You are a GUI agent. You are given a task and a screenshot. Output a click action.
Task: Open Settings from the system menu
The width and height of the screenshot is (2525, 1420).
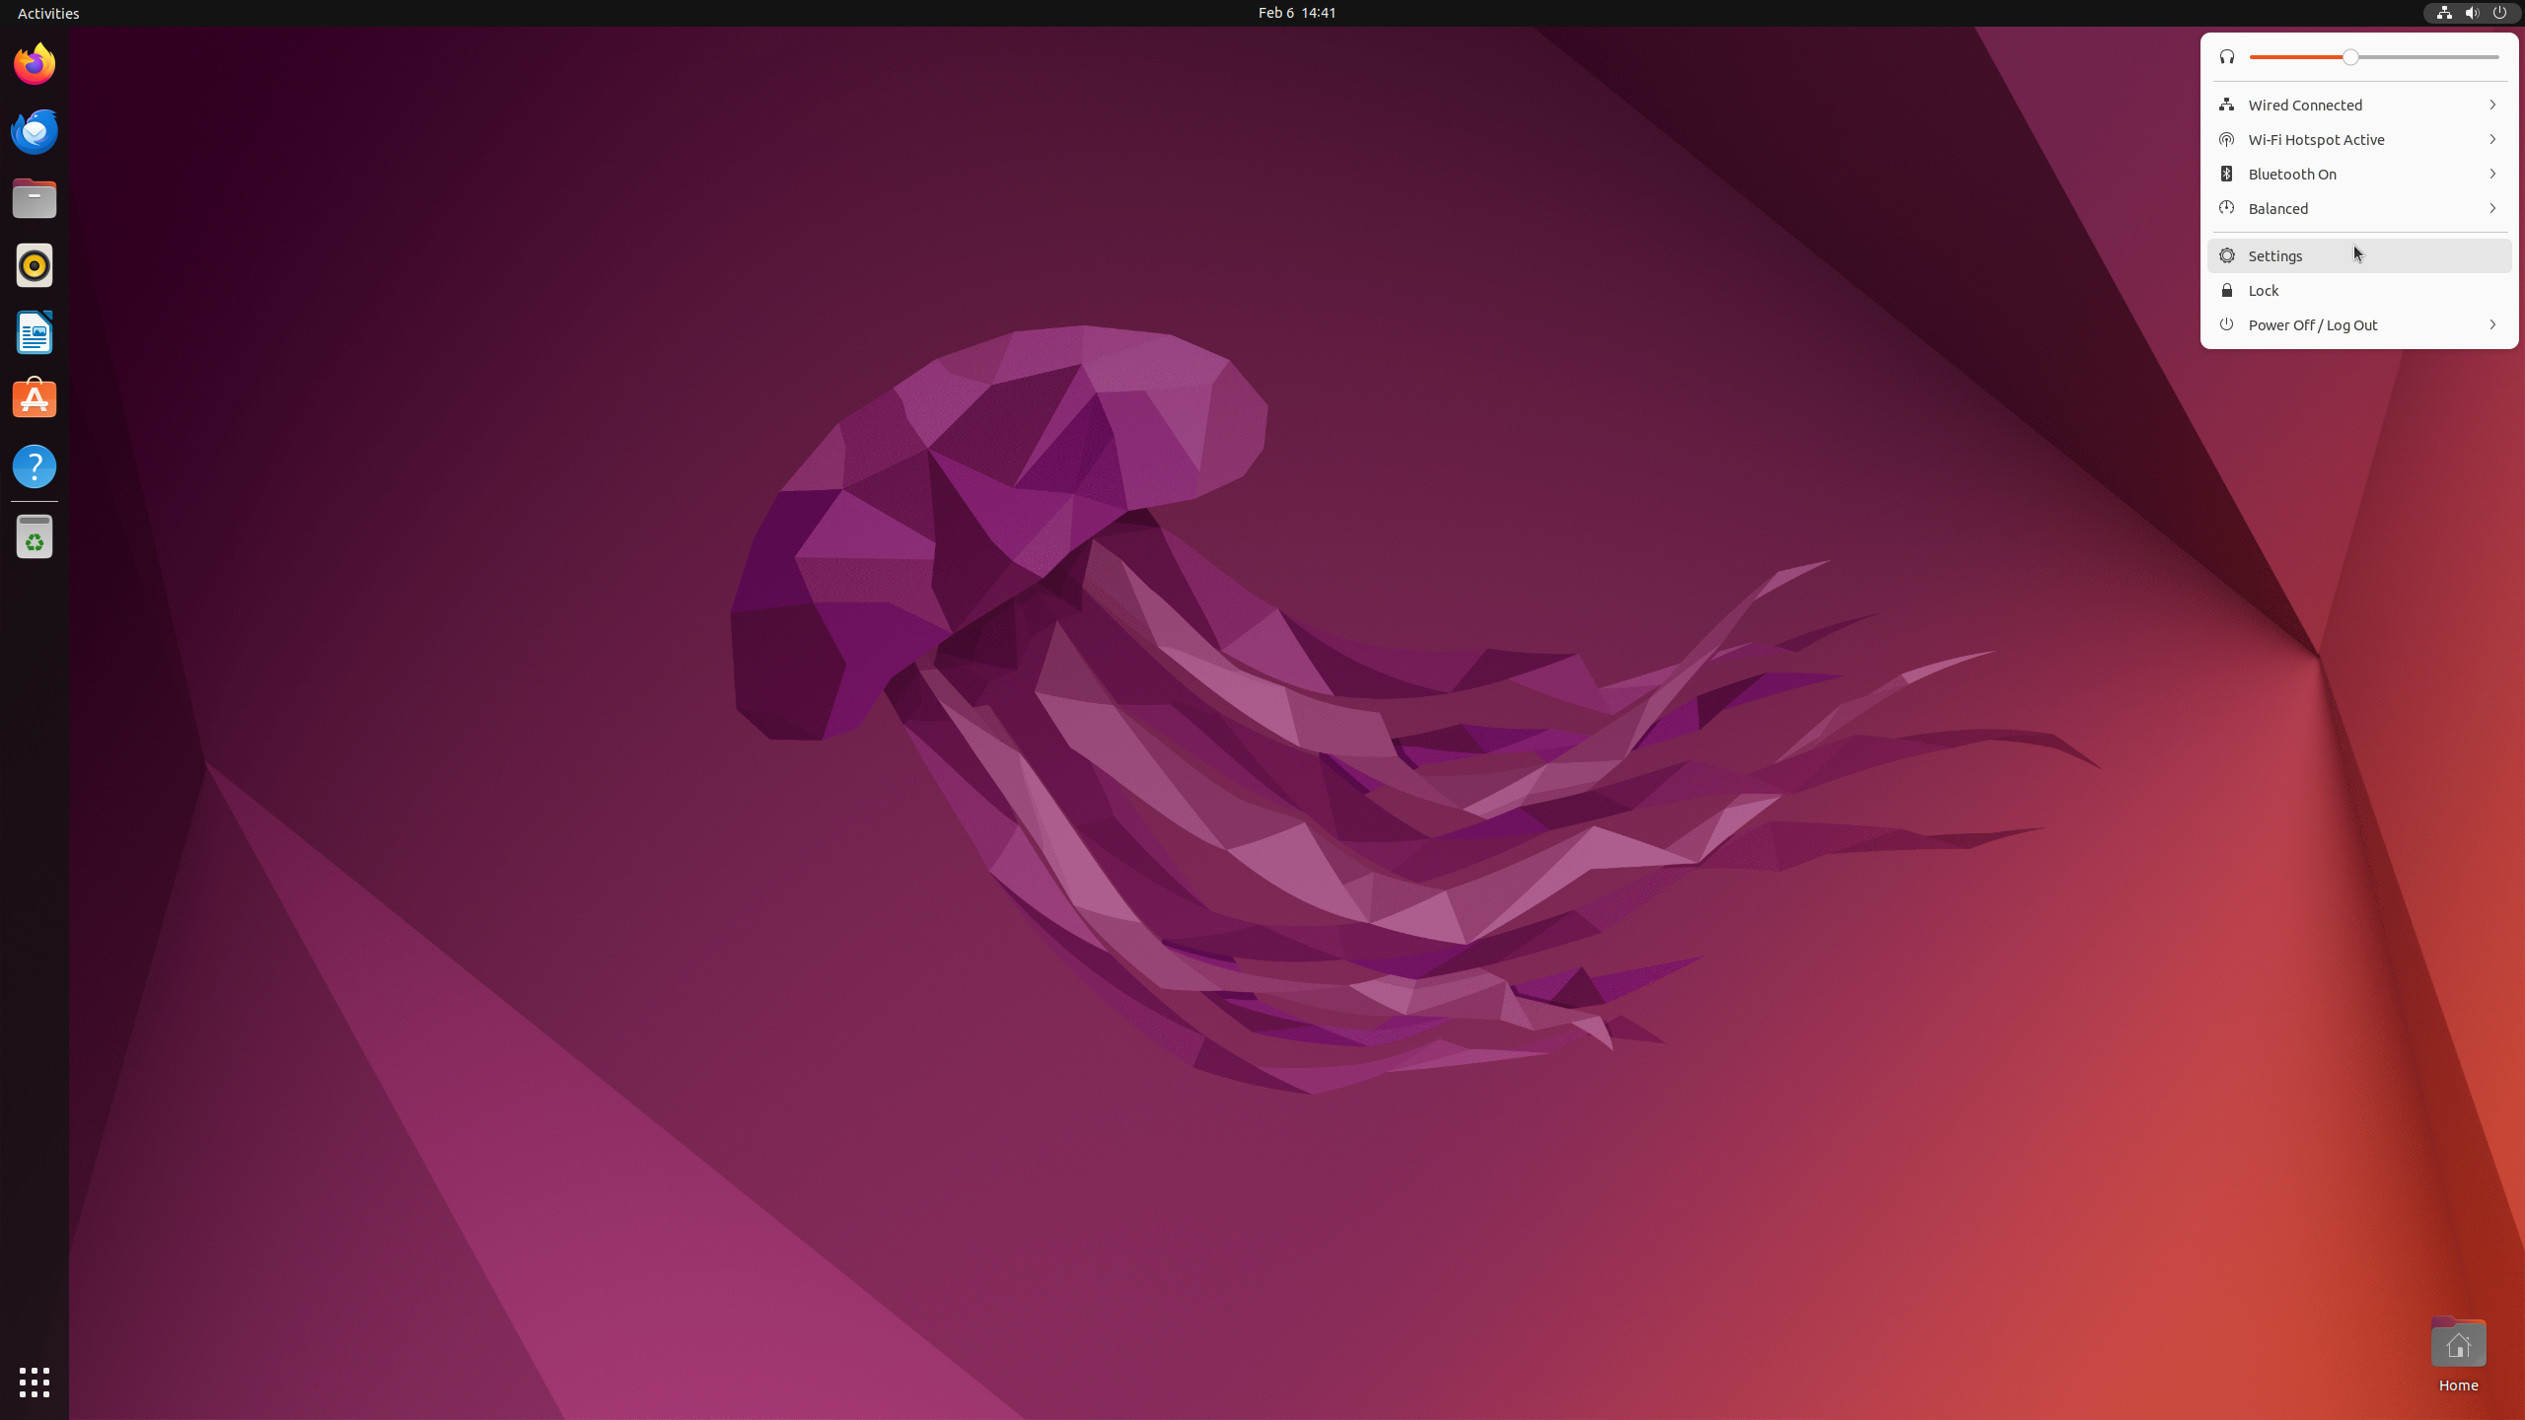(x=2359, y=255)
